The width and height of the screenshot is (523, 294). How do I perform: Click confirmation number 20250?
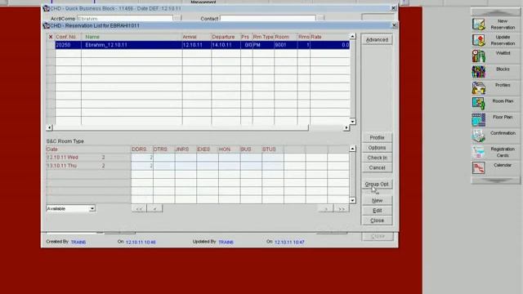click(x=68, y=45)
